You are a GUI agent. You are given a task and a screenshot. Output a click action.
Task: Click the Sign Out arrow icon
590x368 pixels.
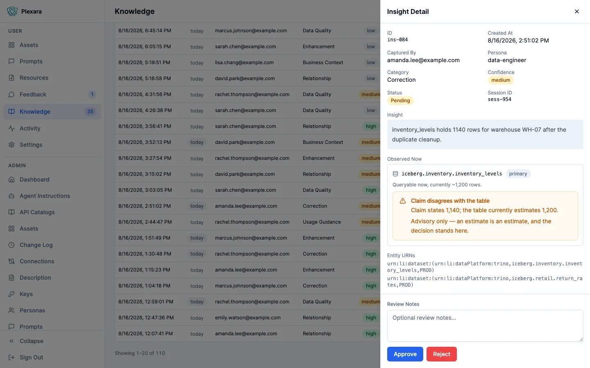11,357
